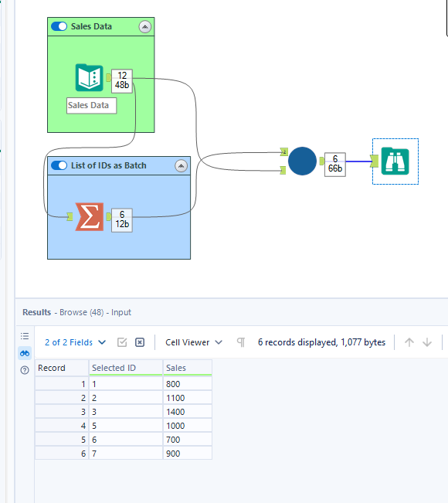The height and width of the screenshot is (503, 448).
Task: Select the Browse binoculars tool
Action: coord(395,161)
